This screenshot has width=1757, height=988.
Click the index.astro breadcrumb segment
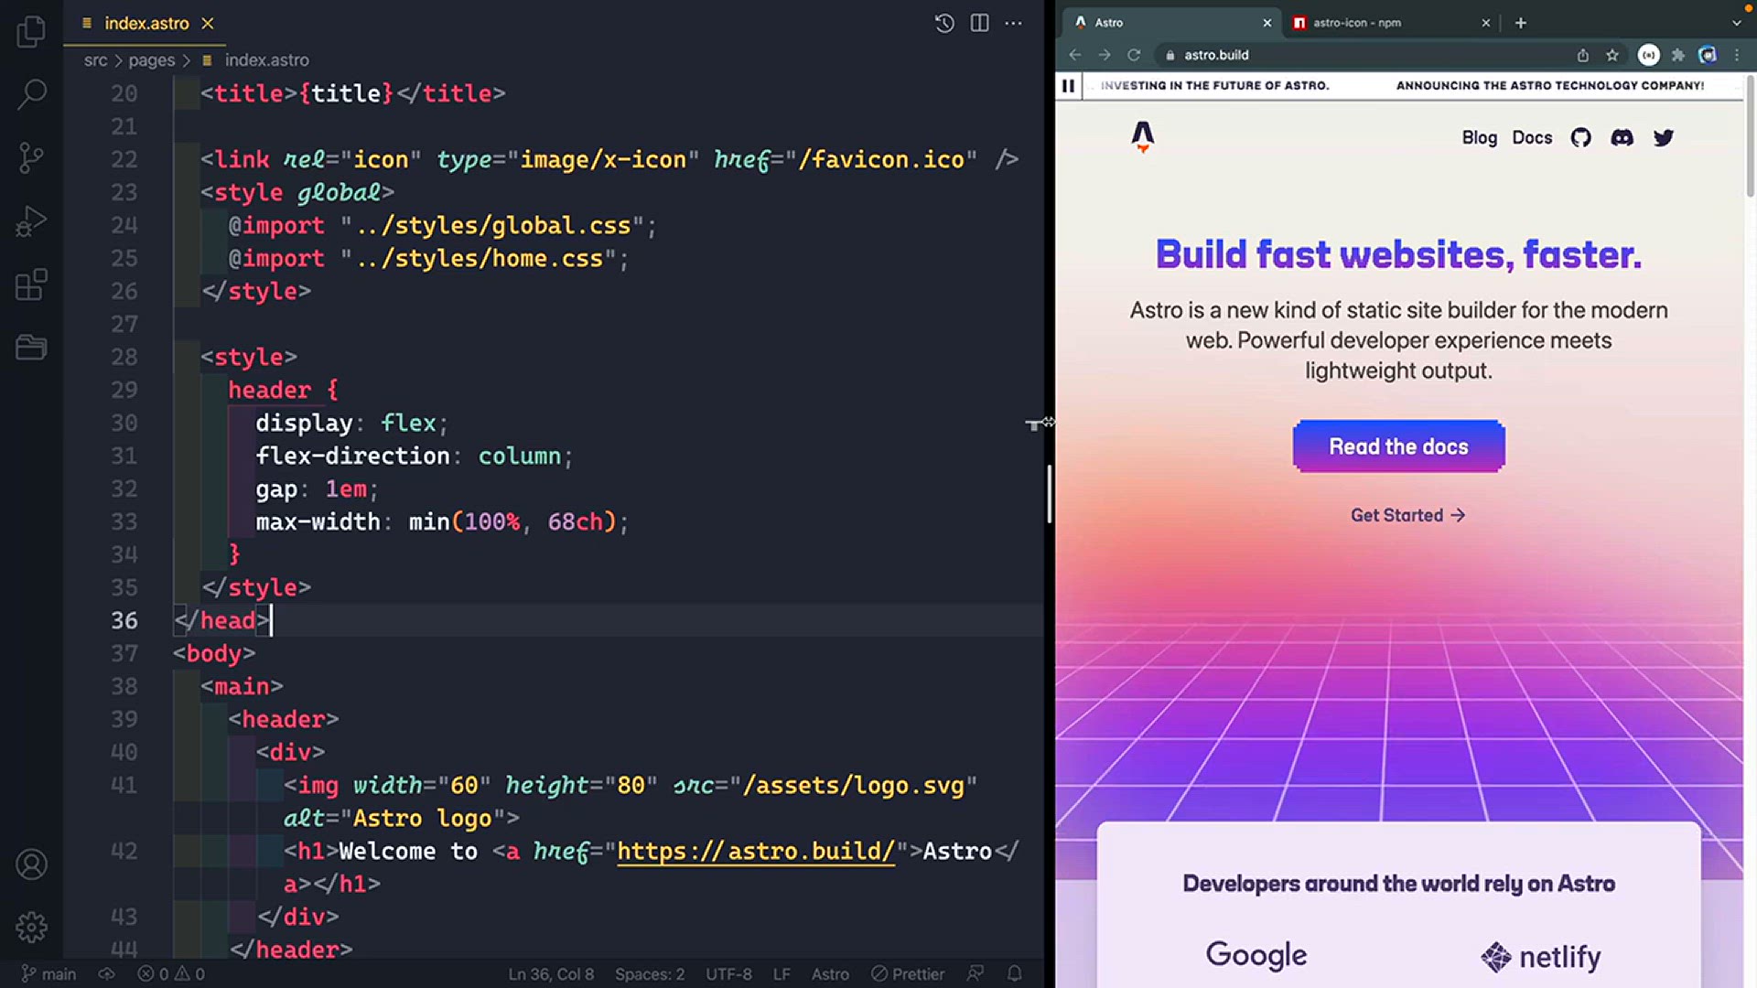(266, 59)
